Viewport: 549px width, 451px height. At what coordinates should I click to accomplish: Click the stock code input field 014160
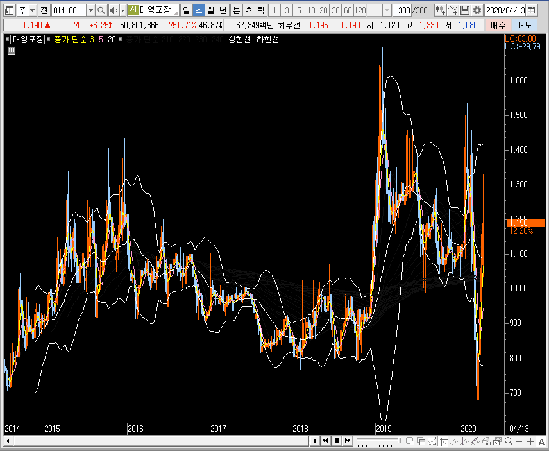tap(69, 10)
